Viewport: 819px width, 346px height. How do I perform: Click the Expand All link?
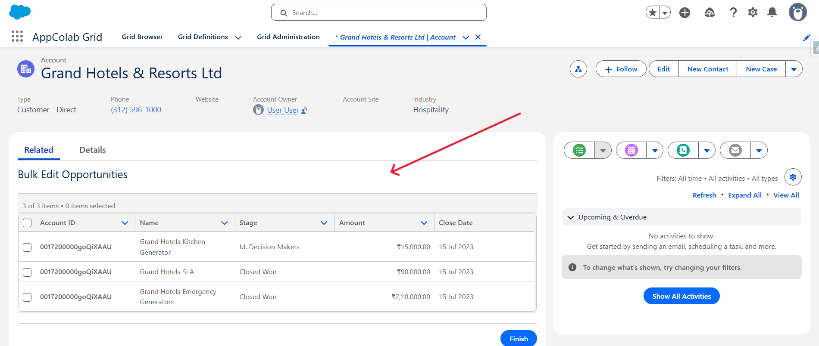[745, 195]
